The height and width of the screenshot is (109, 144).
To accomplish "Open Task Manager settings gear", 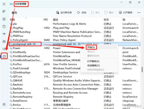I will click(x=4, y=104).
